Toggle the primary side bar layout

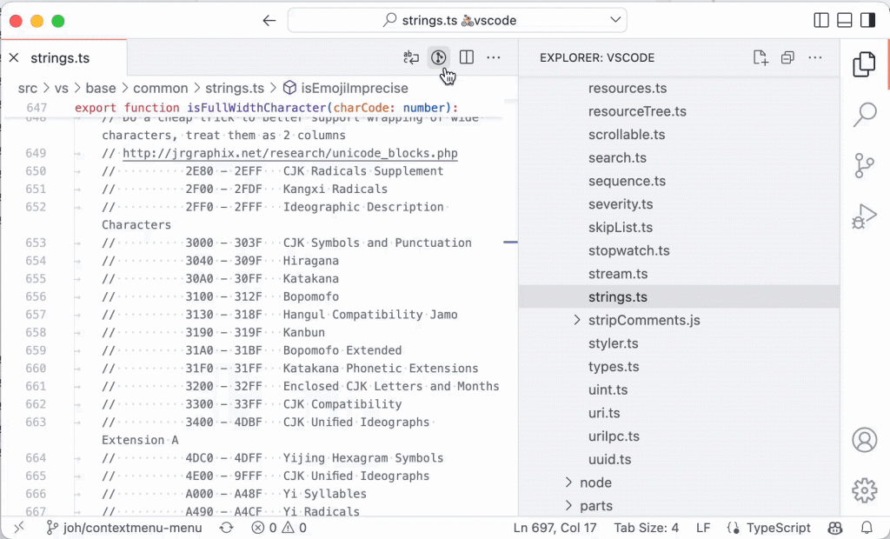coord(821,21)
